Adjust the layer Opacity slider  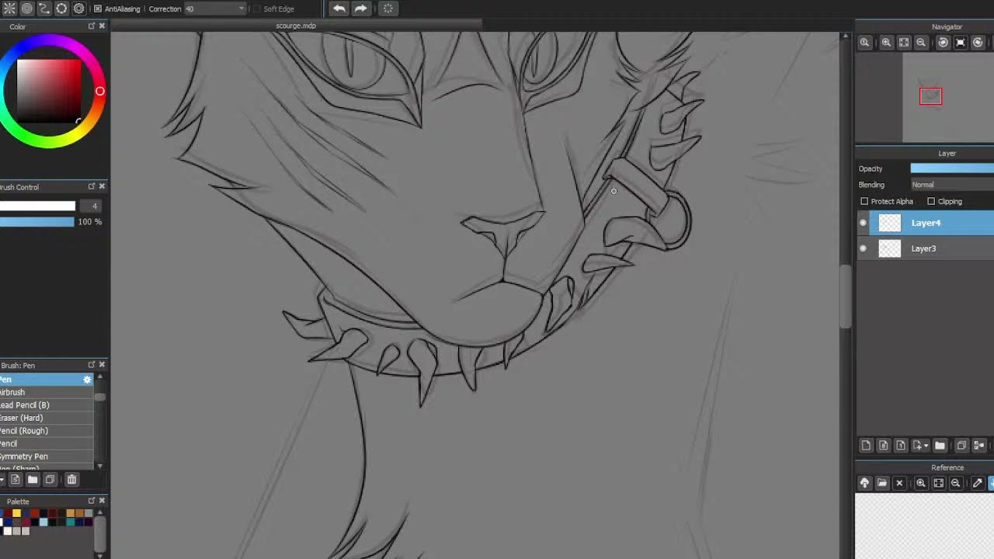[952, 168]
